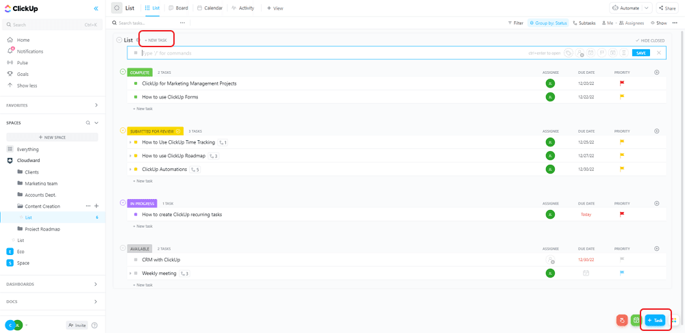Expand subtasks of How to Use ClickUp Time Tracking
The width and height of the screenshot is (685, 333).
pos(130,142)
